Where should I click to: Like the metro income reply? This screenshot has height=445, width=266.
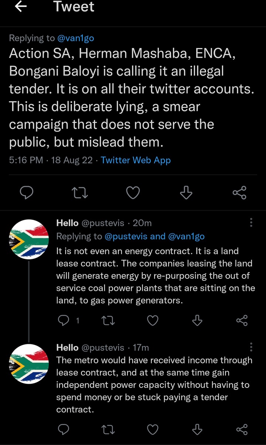153,429
